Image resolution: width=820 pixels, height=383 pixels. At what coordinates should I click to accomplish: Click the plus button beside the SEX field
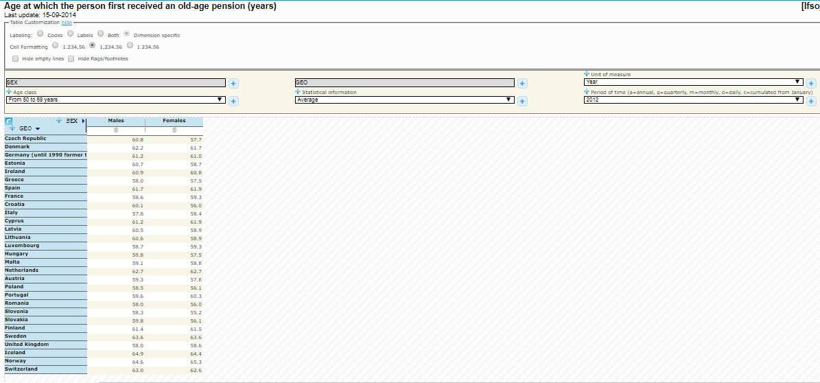click(x=233, y=84)
